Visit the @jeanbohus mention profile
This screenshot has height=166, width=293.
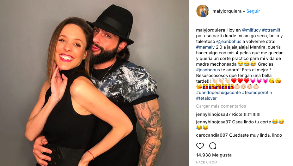229,41
